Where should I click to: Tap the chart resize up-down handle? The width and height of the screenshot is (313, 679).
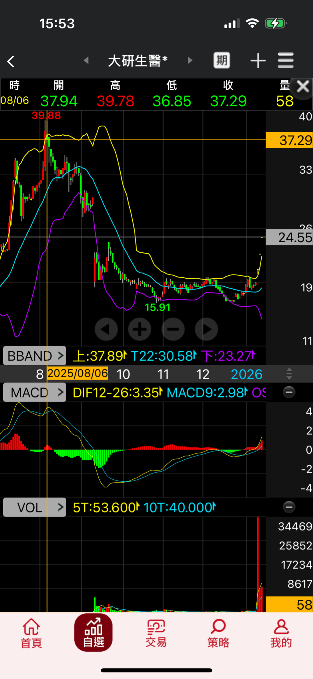click(x=289, y=374)
